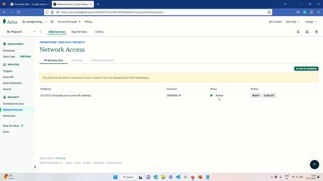This screenshot has height=181, width=323.
Task: Collapse the left sidebar with chevron
Action: (35, 167)
